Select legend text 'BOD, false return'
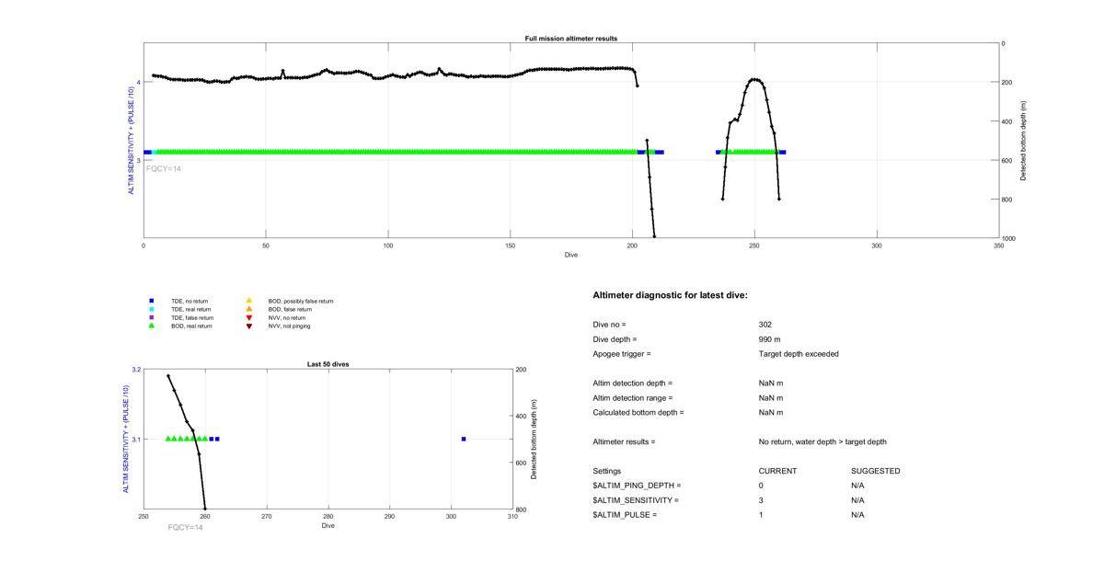The image size is (1104, 572). click(x=290, y=310)
